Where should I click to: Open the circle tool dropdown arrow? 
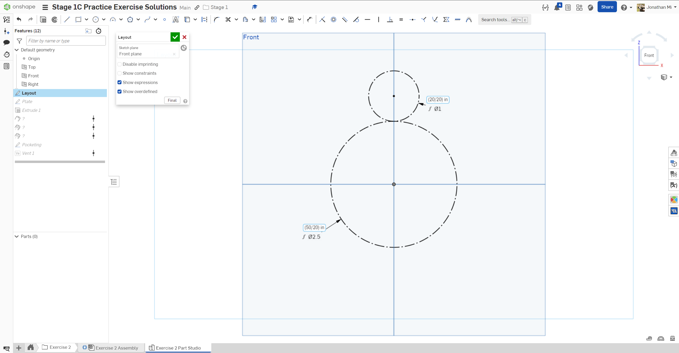coord(104,19)
